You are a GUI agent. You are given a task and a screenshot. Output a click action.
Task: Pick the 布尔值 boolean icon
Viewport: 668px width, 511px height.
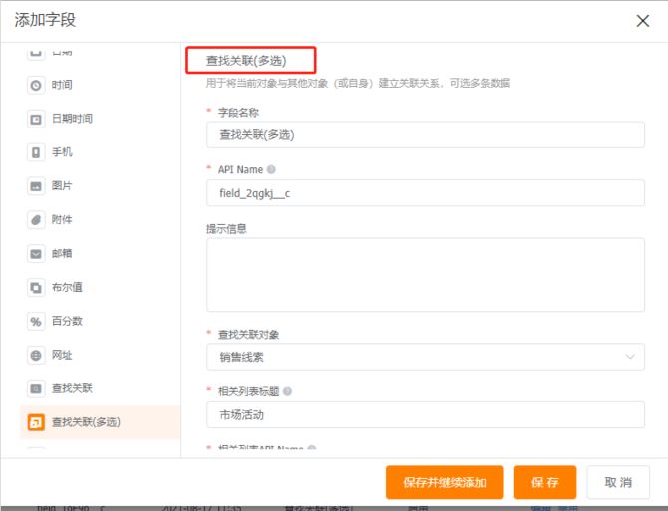pyautogui.click(x=36, y=288)
